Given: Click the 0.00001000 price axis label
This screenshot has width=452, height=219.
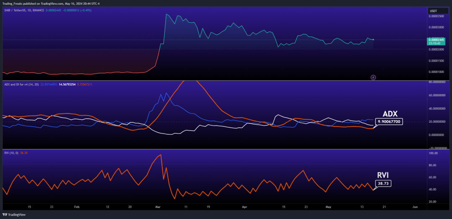Looking at the screenshot, I should (437, 72).
